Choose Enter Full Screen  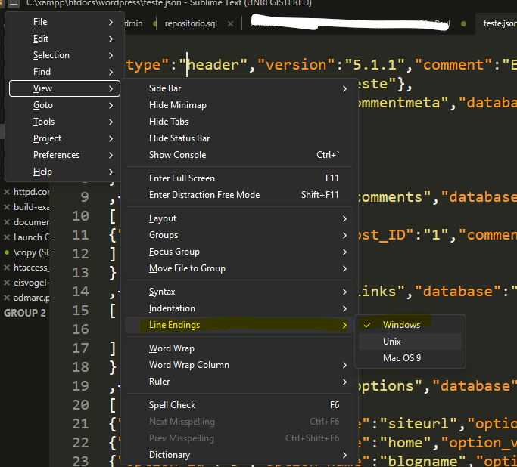[x=239, y=178]
